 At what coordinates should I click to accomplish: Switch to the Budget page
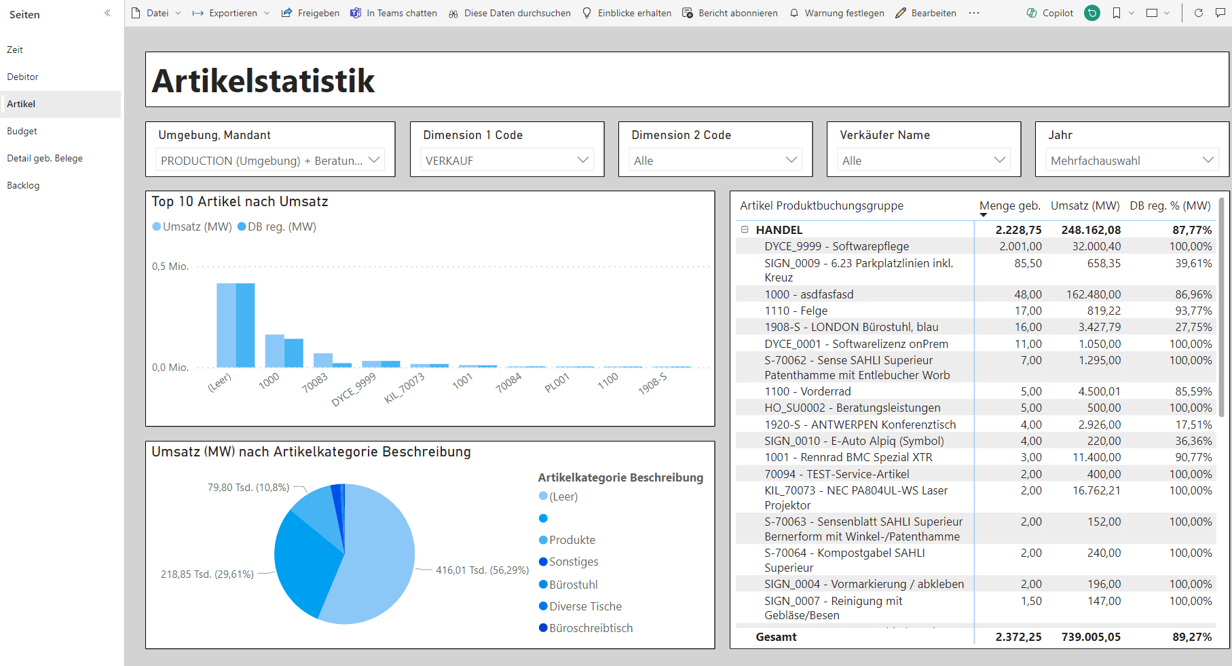click(x=22, y=131)
